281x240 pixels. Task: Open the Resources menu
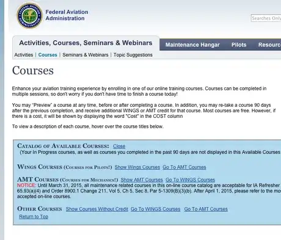click(x=269, y=45)
